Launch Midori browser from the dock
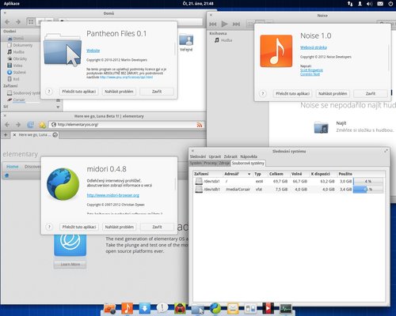Screen dimensions: 396x316 [215, 308]
